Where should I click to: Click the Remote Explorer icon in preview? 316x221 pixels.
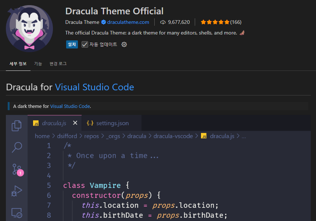click(x=17, y=213)
